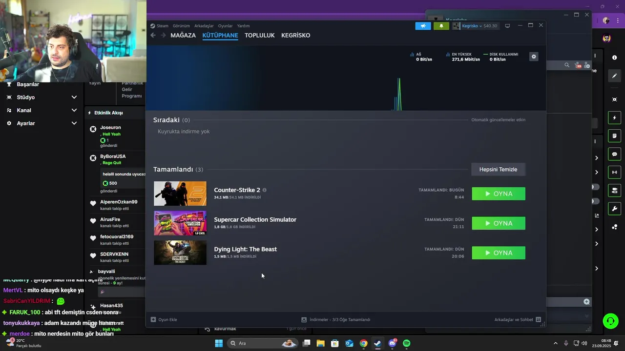Click add friend icon in friends window
The width and height of the screenshot is (625, 351).
(587, 65)
